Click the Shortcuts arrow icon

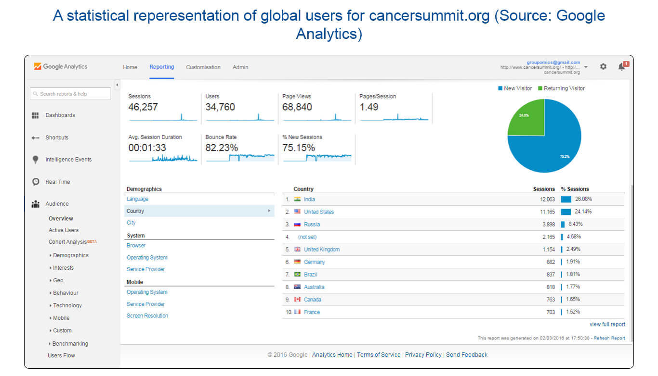(35, 138)
